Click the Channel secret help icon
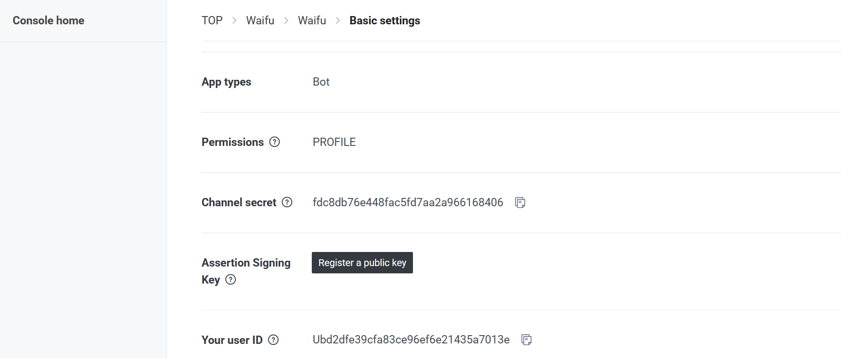This screenshot has width=841, height=358. coord(287,202)
